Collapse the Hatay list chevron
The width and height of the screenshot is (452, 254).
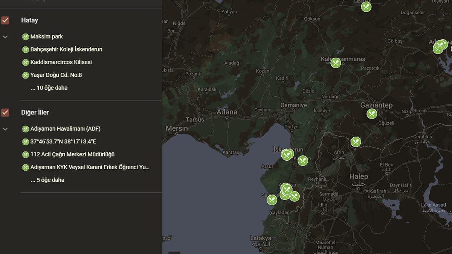[5, 37]
